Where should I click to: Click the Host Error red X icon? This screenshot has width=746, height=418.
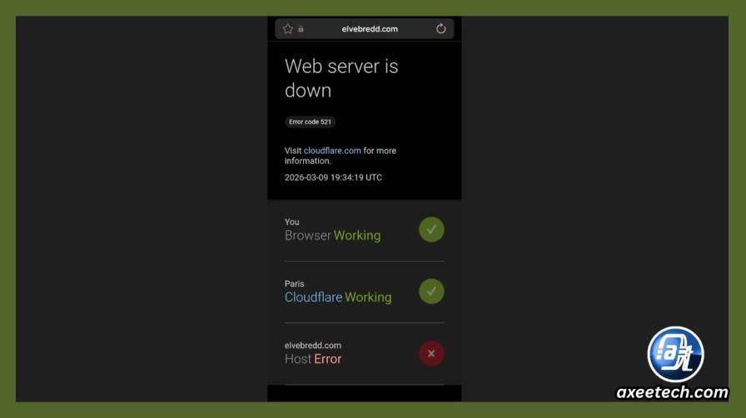coord(431,353)
